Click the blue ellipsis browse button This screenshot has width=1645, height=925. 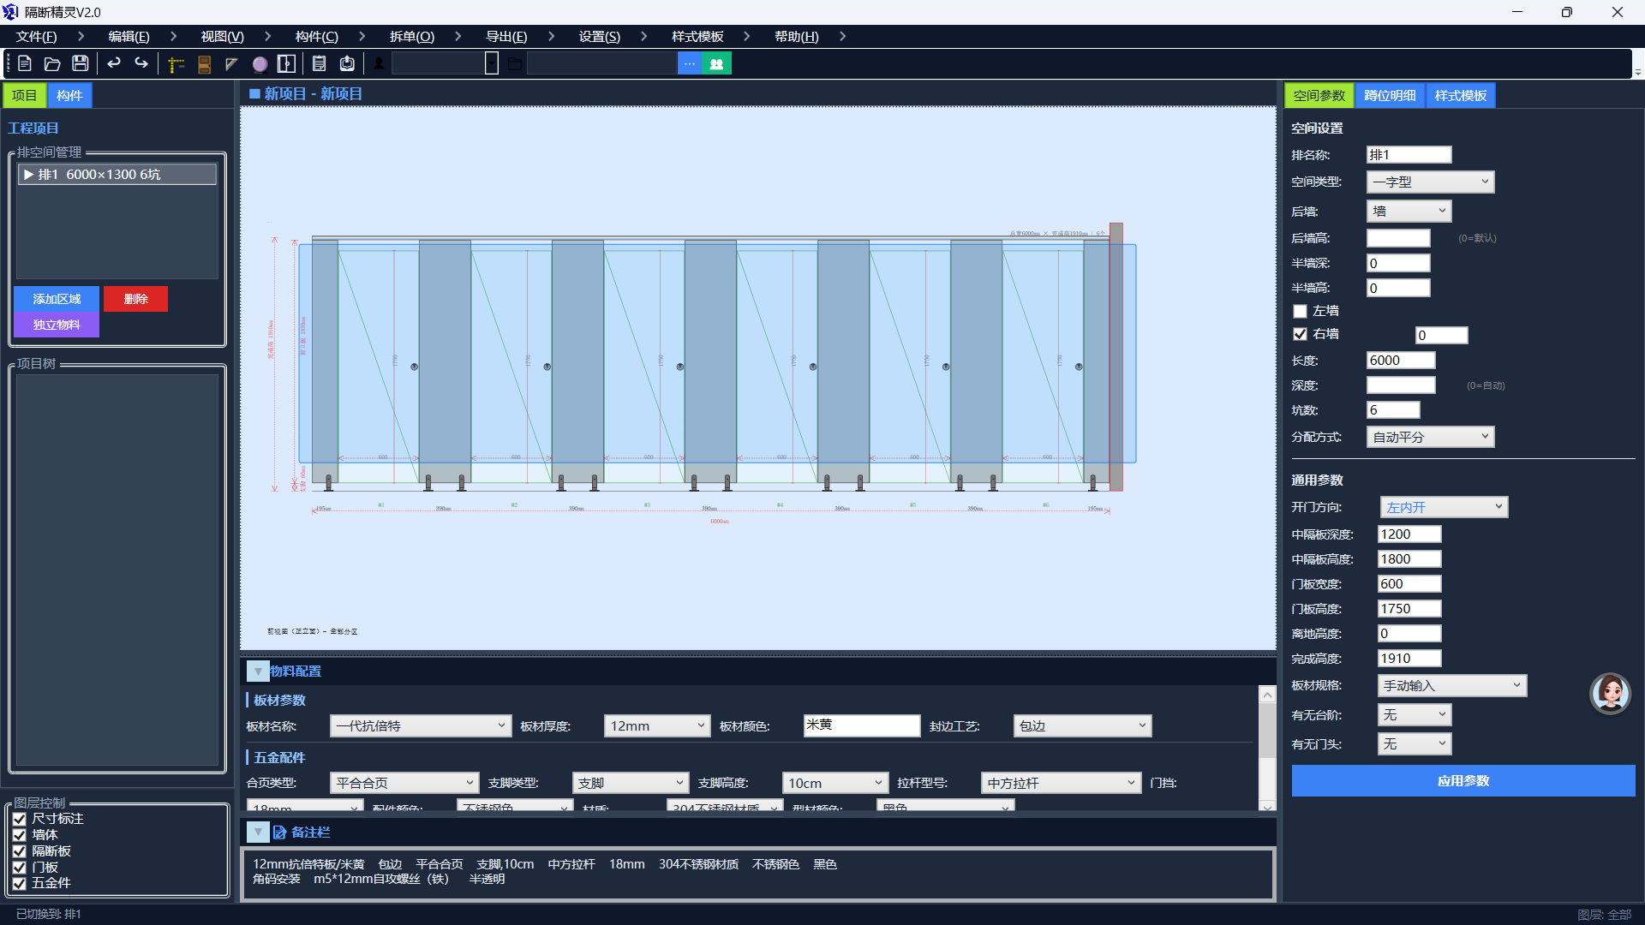690,64
